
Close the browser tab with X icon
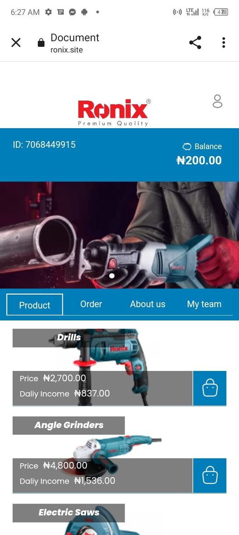pos(16,43)
